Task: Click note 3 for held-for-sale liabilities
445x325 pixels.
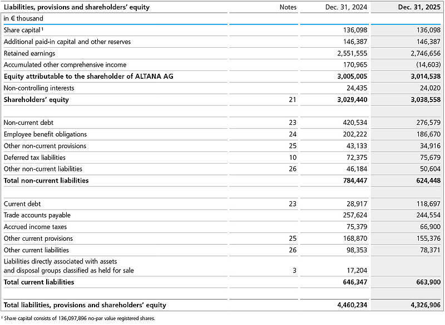Action: pyautogui.click(x=294, y=271)
